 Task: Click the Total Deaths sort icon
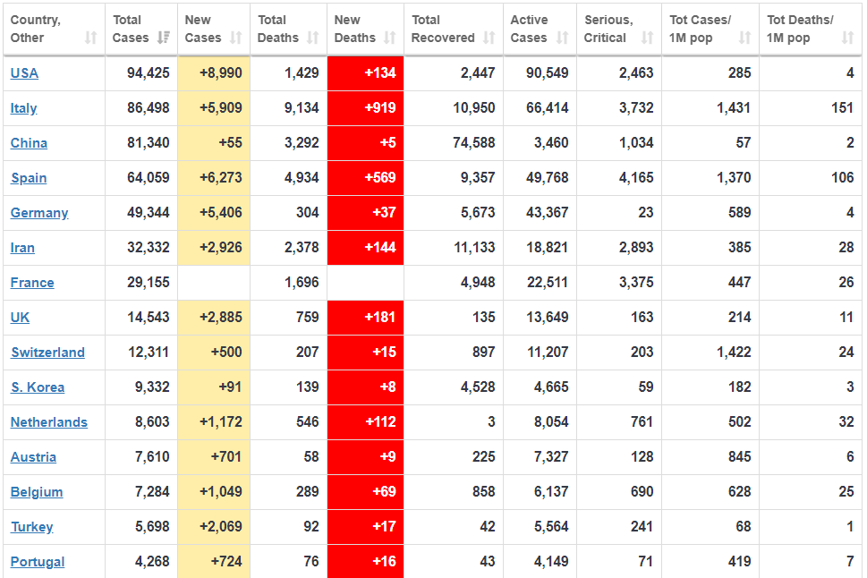coord(313,38)
